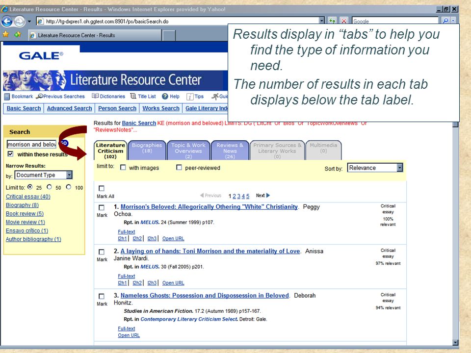
Task: Open the Sort by Relevance dropdown
Action: (375, 168)
